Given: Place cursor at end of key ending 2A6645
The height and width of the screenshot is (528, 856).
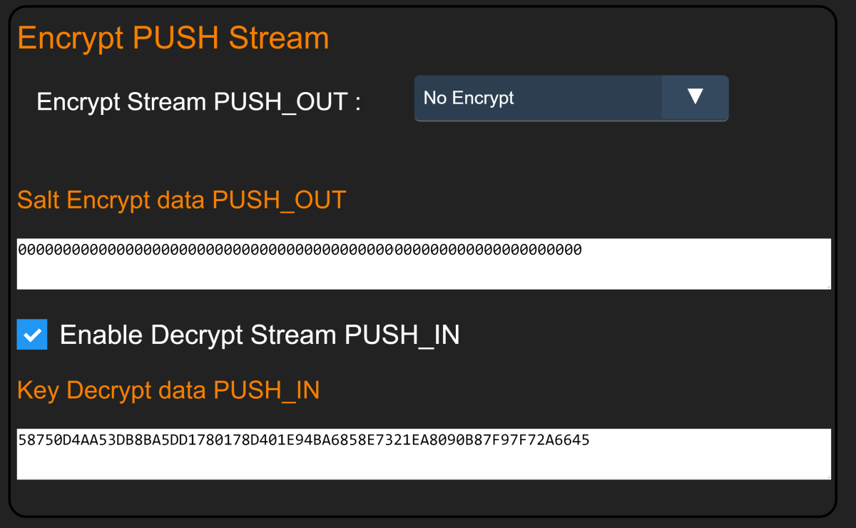Looking at the screenshot, I should click(x=590, y=440).
